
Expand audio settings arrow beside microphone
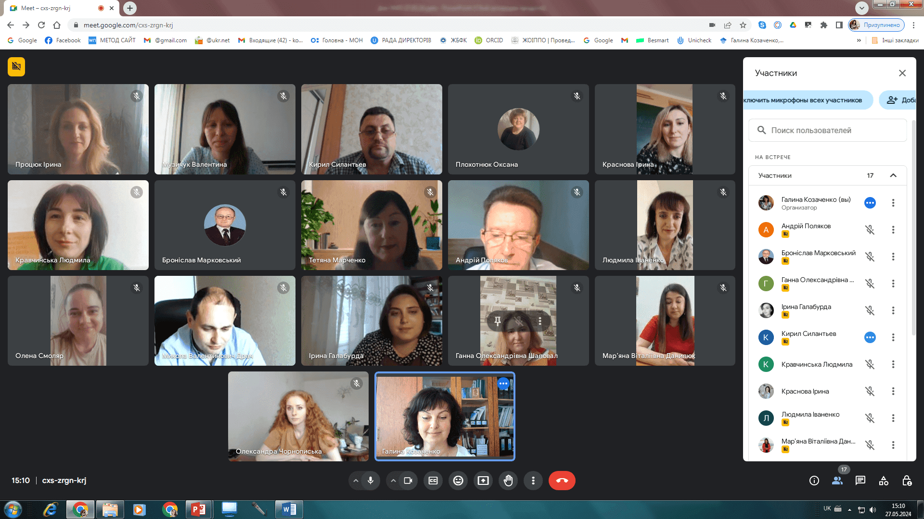pos(356,481)
